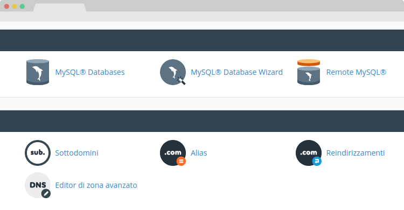Open Editor di zona avanzato link
The image size is (404, 210).
coord(96,185)
